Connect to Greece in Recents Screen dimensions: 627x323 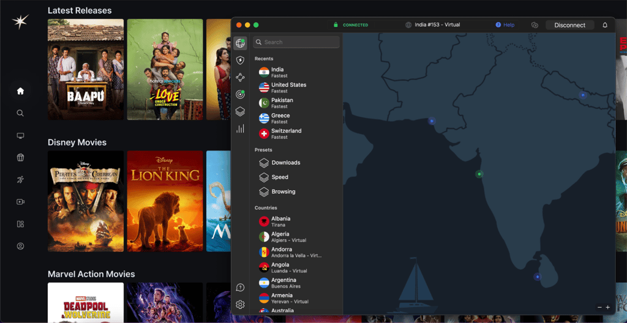click(296, 118)
